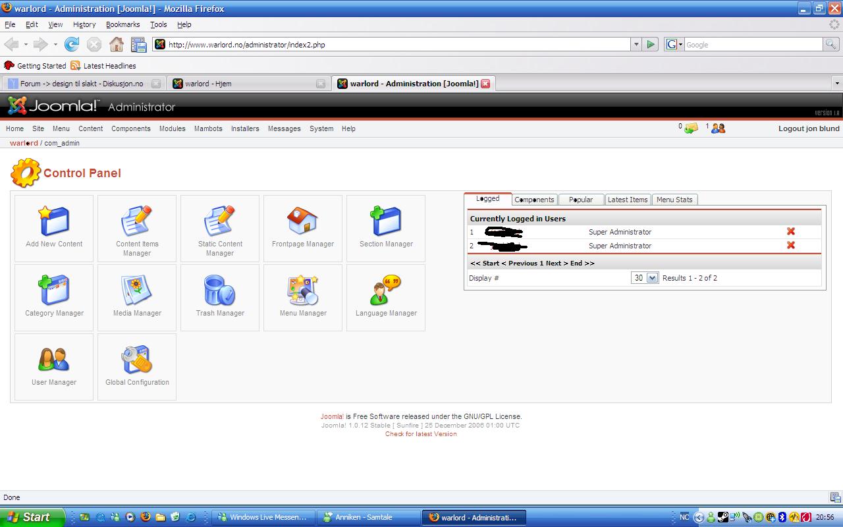Switch to the Popular tab
Image resolution: width=843 pixels, height=527 pixels.
click(581, 200)
